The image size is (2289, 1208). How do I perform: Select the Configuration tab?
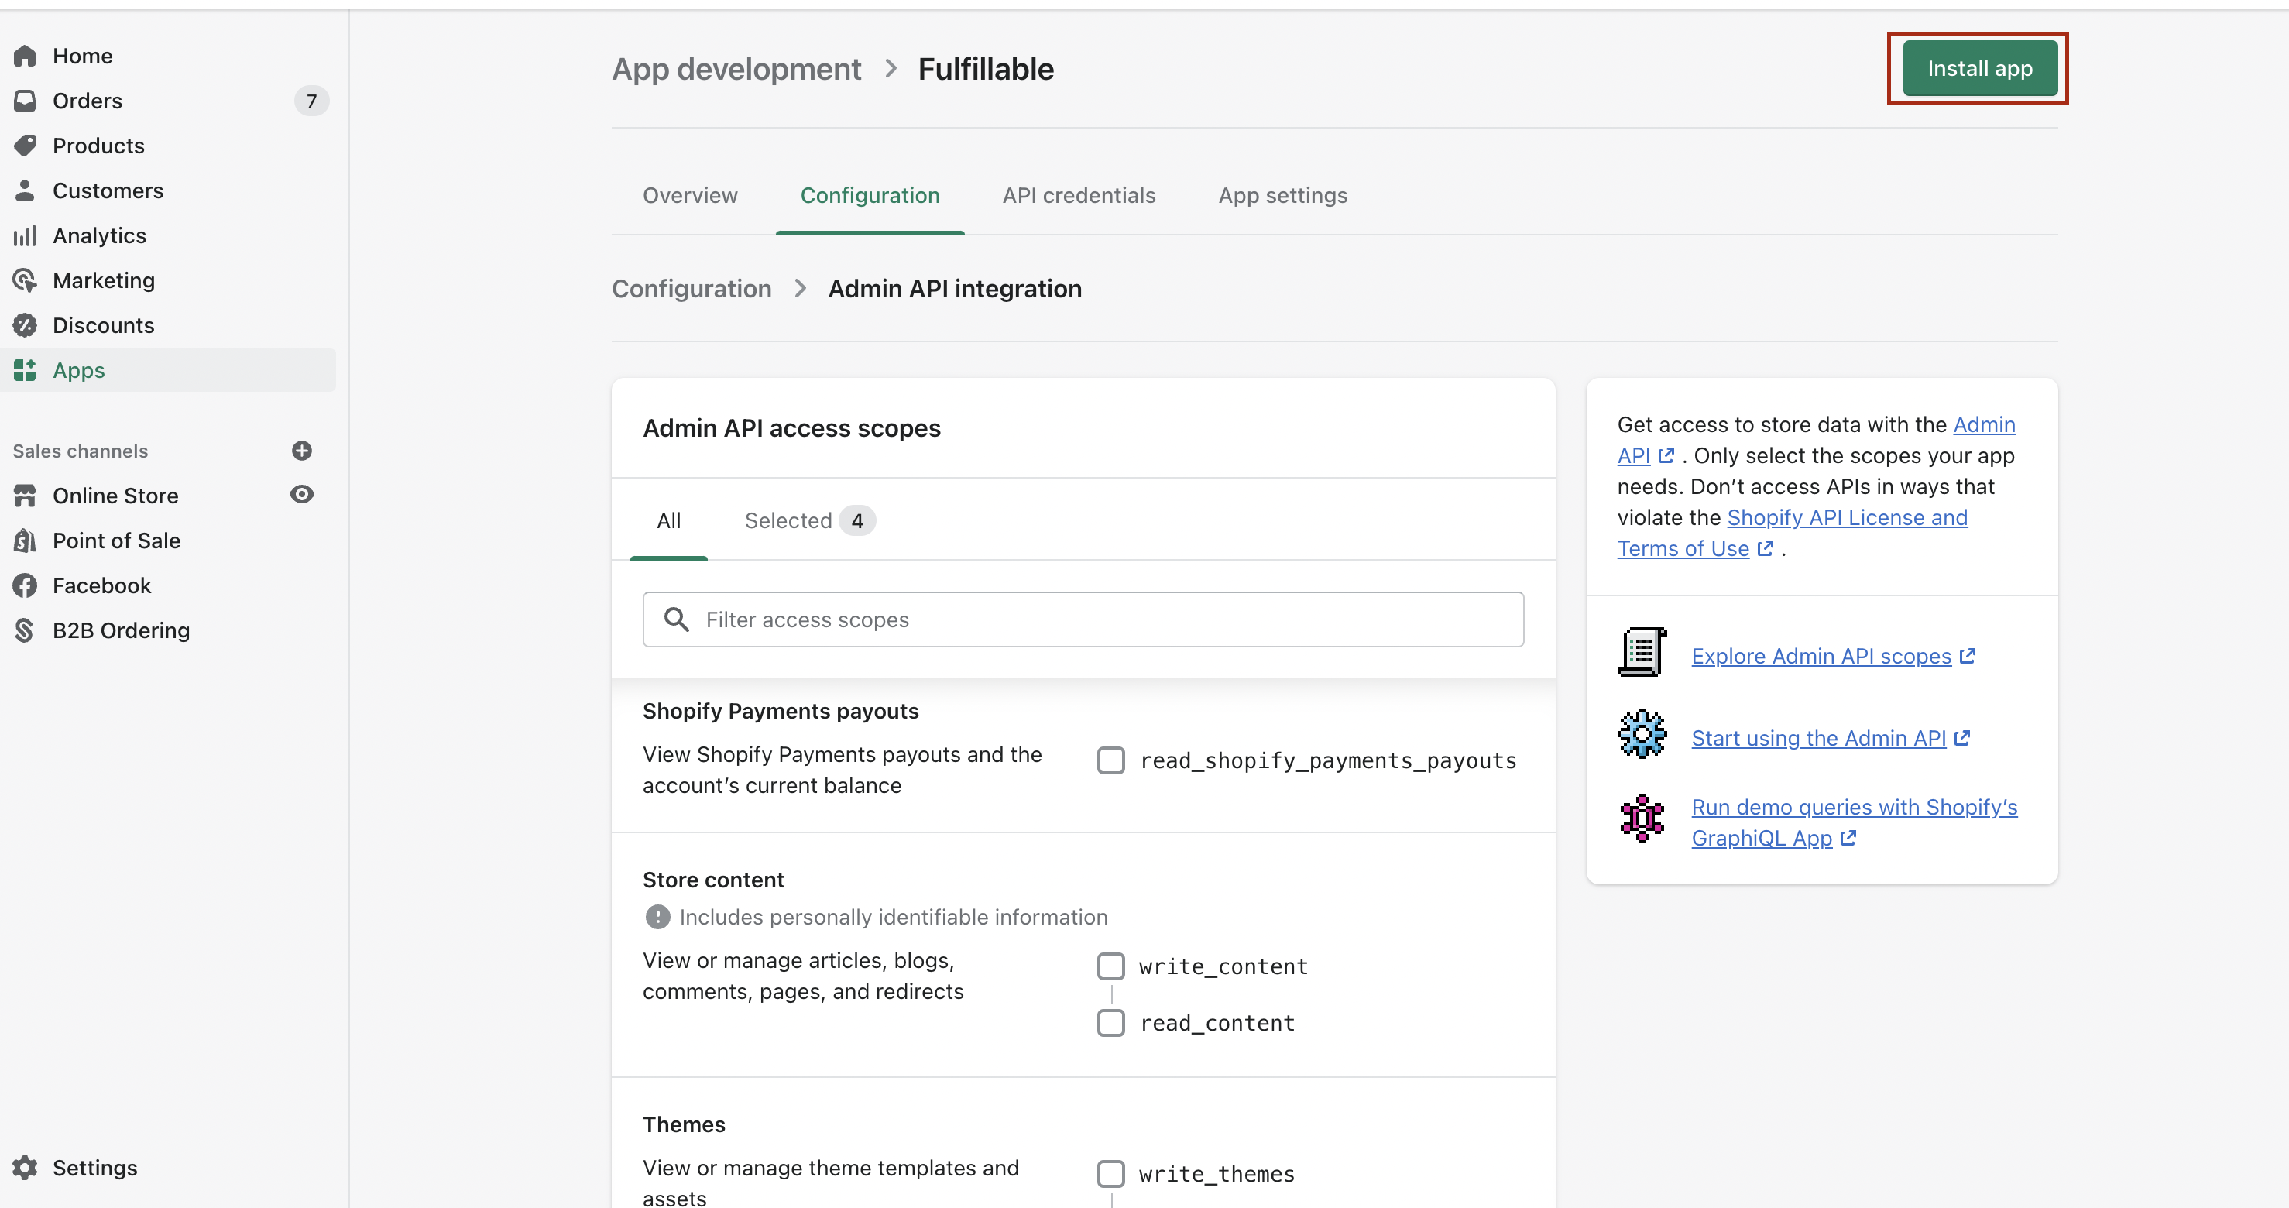(x=870, y=196)
